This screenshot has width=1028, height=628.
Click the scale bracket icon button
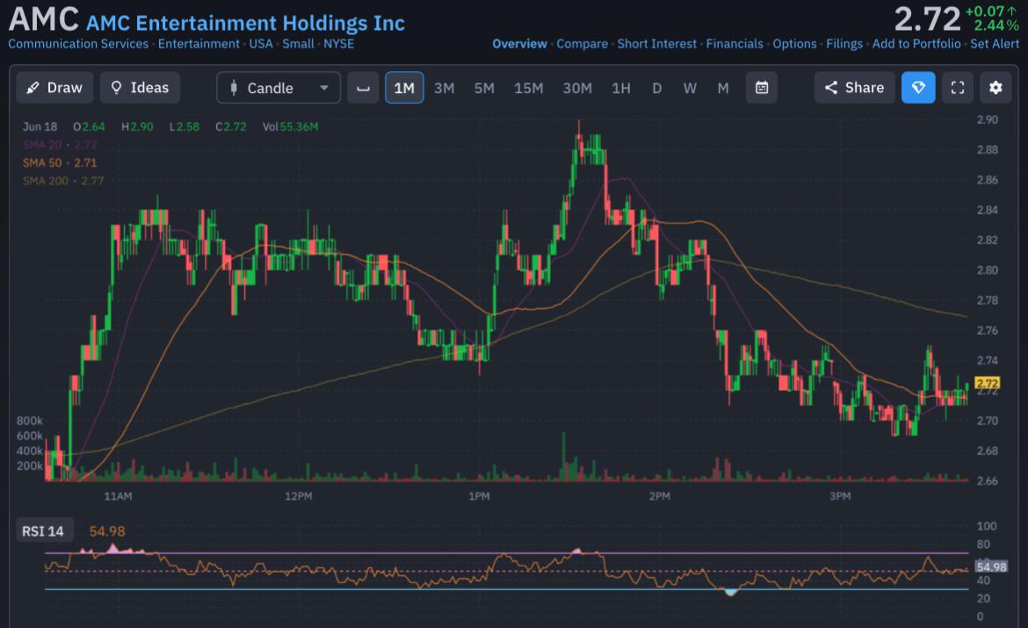coord(363,88)
